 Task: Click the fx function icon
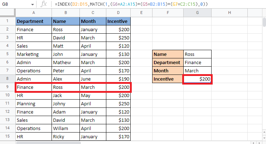pyautogui.click(x=44, y=4)
